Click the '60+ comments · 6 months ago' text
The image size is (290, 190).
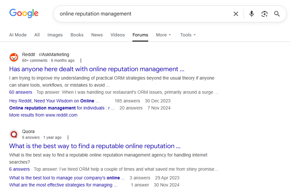coord(48,61)
